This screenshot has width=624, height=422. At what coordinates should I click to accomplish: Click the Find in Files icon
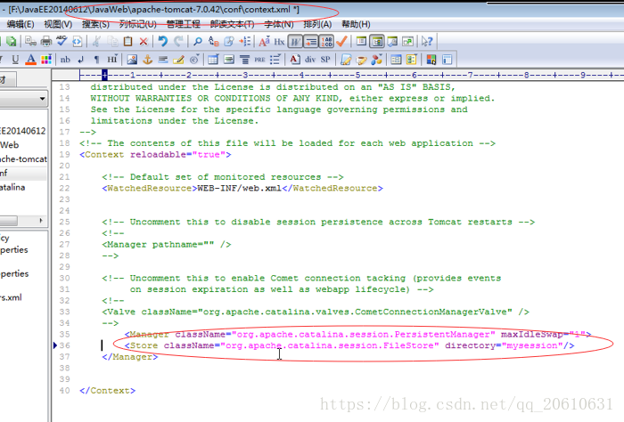click(229, 41)
